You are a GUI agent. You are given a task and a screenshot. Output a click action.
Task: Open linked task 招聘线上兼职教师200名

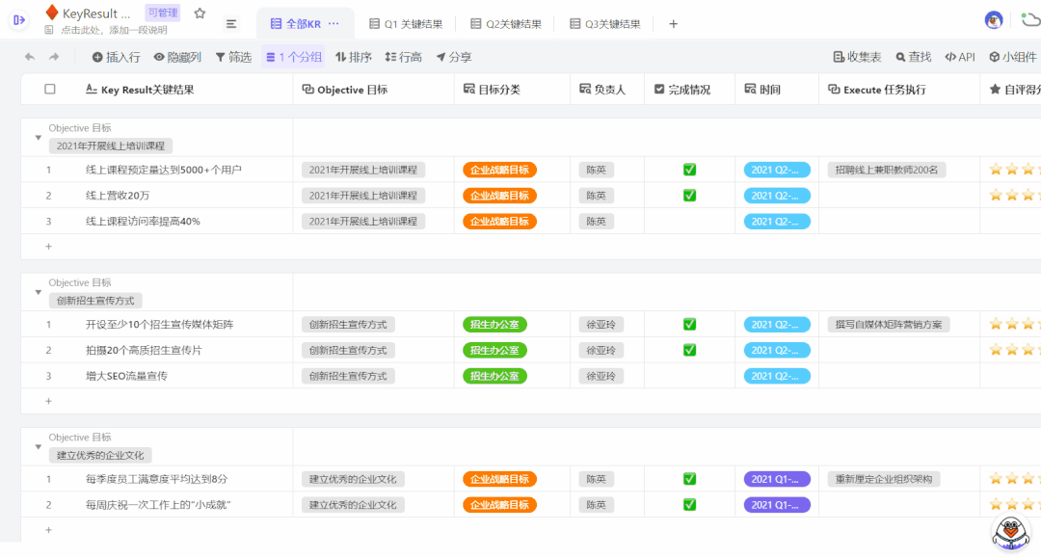(887, 170)
